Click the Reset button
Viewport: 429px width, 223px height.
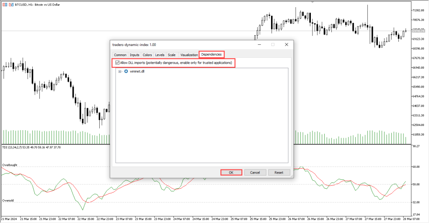tap(279, 172)
